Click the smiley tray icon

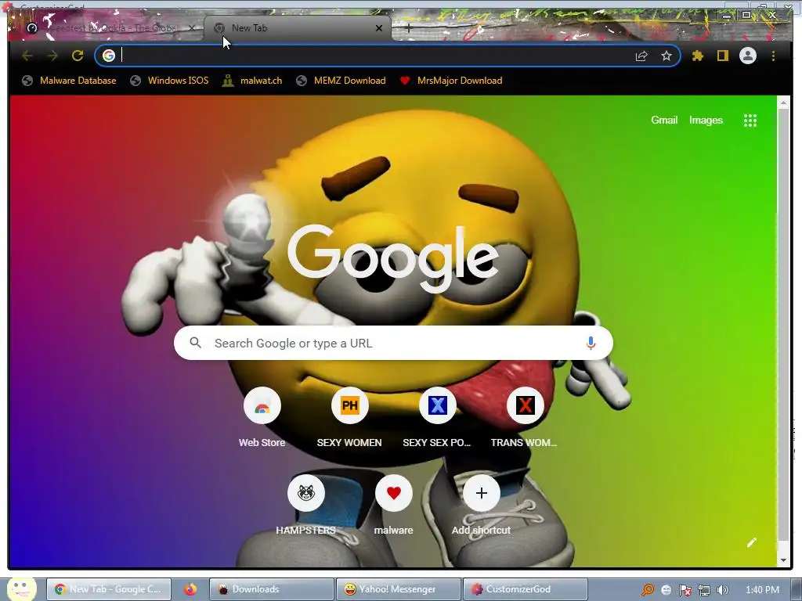click(x=666, y=590)
